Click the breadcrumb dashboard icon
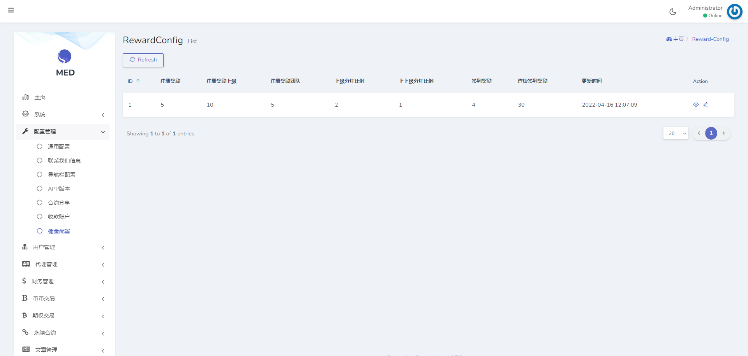 point(669,39)
